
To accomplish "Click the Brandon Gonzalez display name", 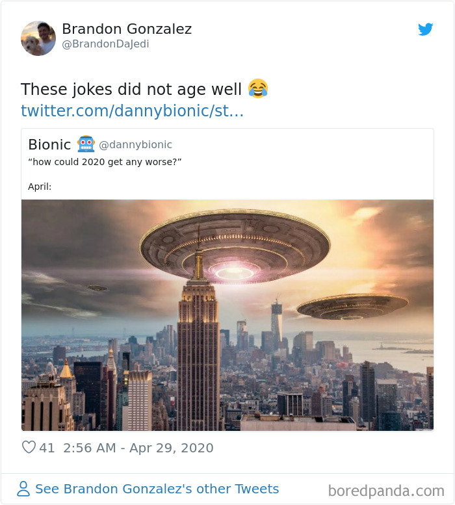I will [127, 29].
